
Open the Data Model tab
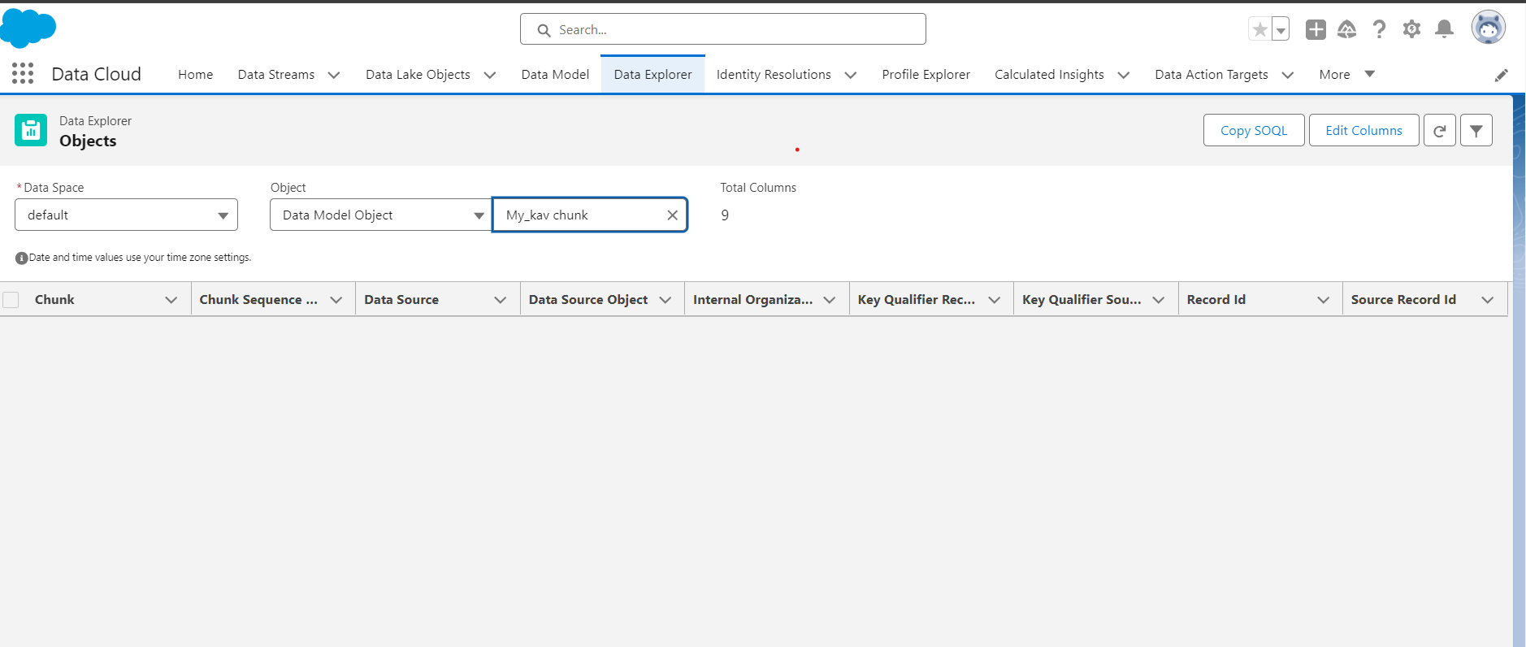555,75
